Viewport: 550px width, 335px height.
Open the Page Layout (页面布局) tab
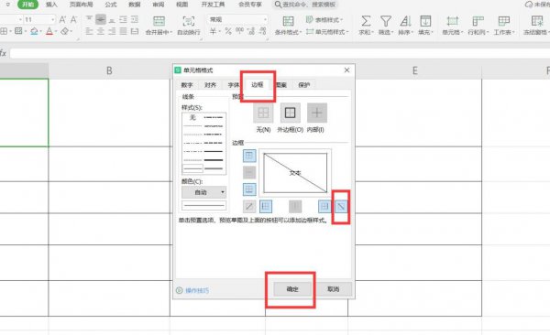(82, 5)
